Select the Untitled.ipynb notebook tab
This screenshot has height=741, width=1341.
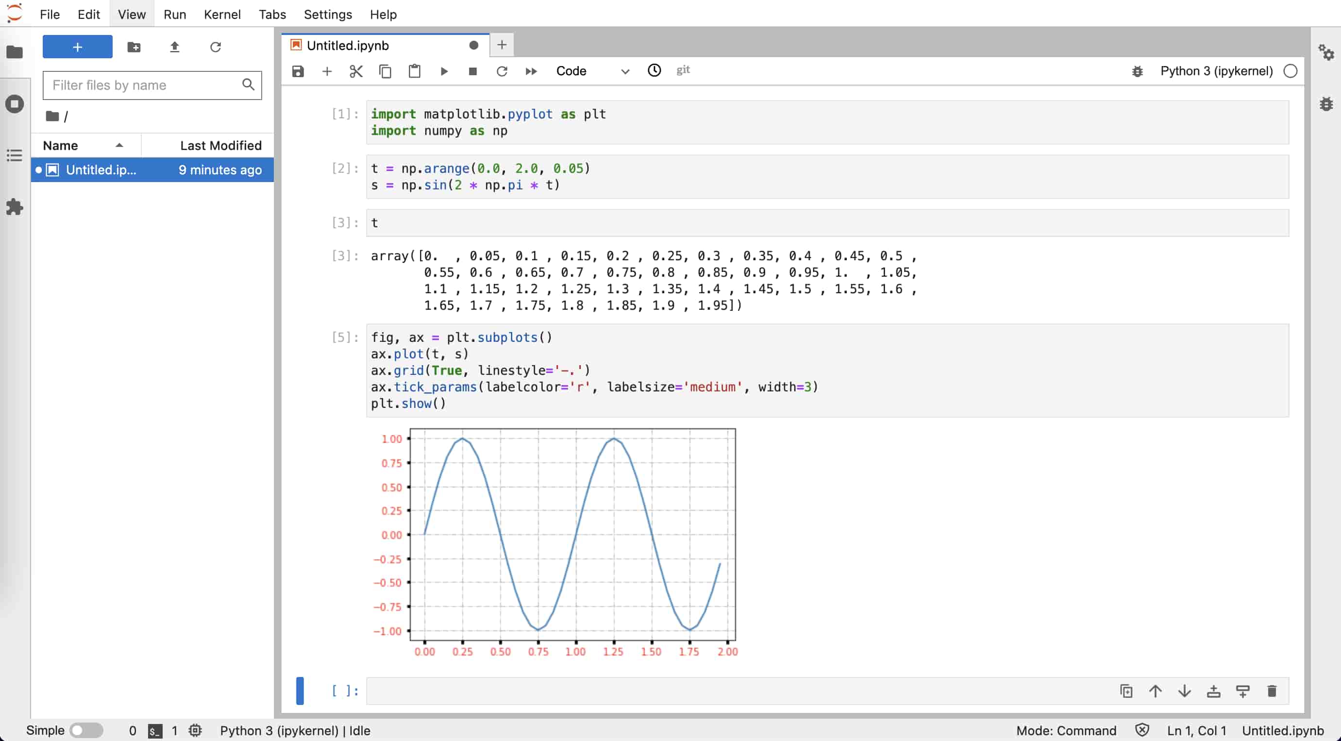pos(385,45)
